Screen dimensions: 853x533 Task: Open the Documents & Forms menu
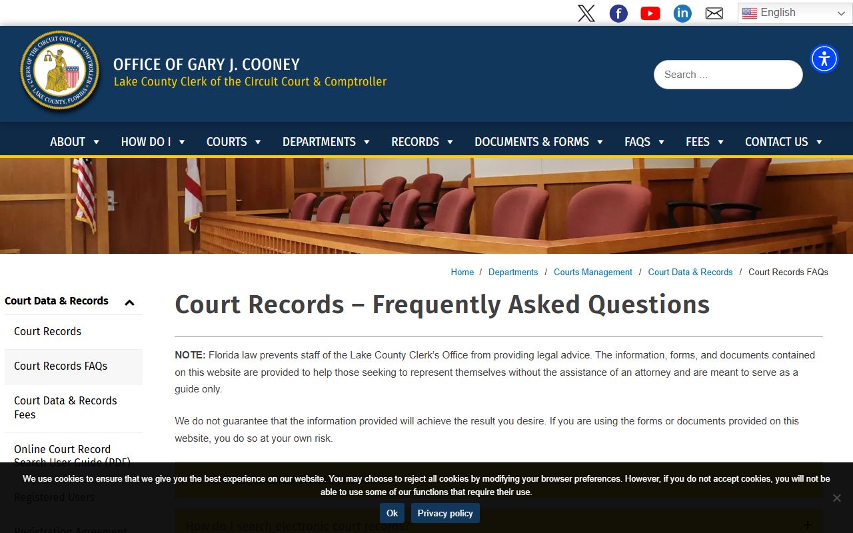click(x=539, y=142)
